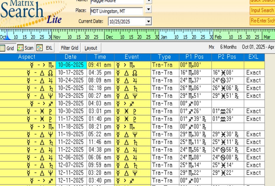Screen dimensions: 275x186
Task: Open the Place dropdown arrow
Action: 148,10
